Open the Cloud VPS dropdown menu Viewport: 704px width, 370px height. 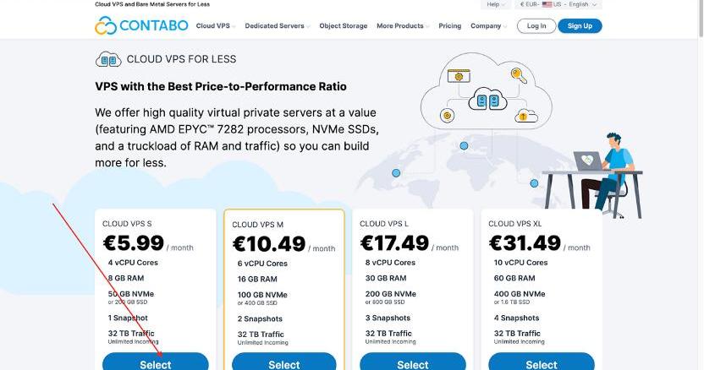click(x=216, y=26)
